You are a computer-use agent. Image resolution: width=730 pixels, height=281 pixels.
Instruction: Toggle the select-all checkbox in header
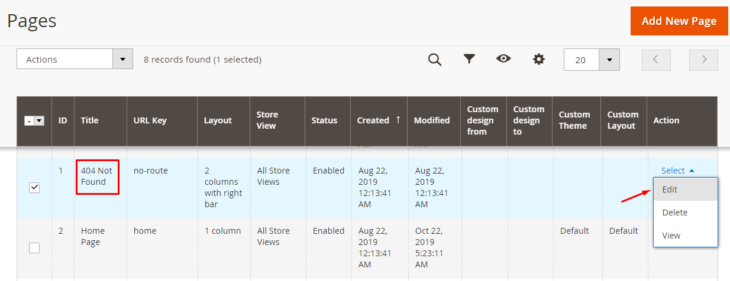pos(29,120)
